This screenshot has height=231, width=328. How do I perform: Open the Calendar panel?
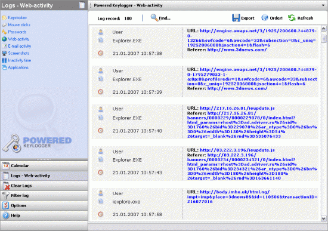(44, 166)
